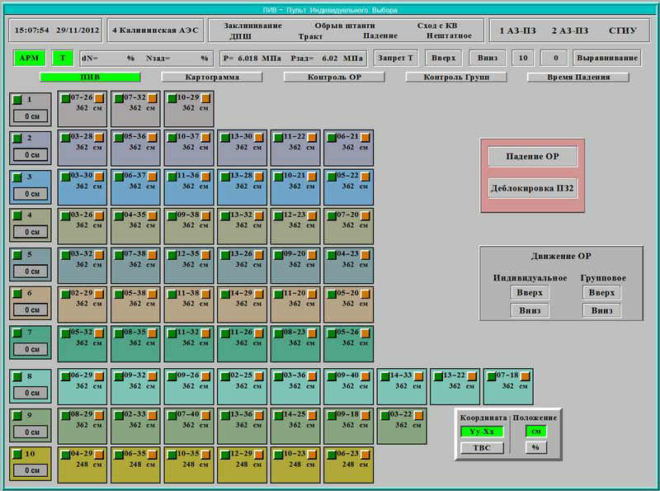Open the Картограмма tab

click(x=212, y=77)
